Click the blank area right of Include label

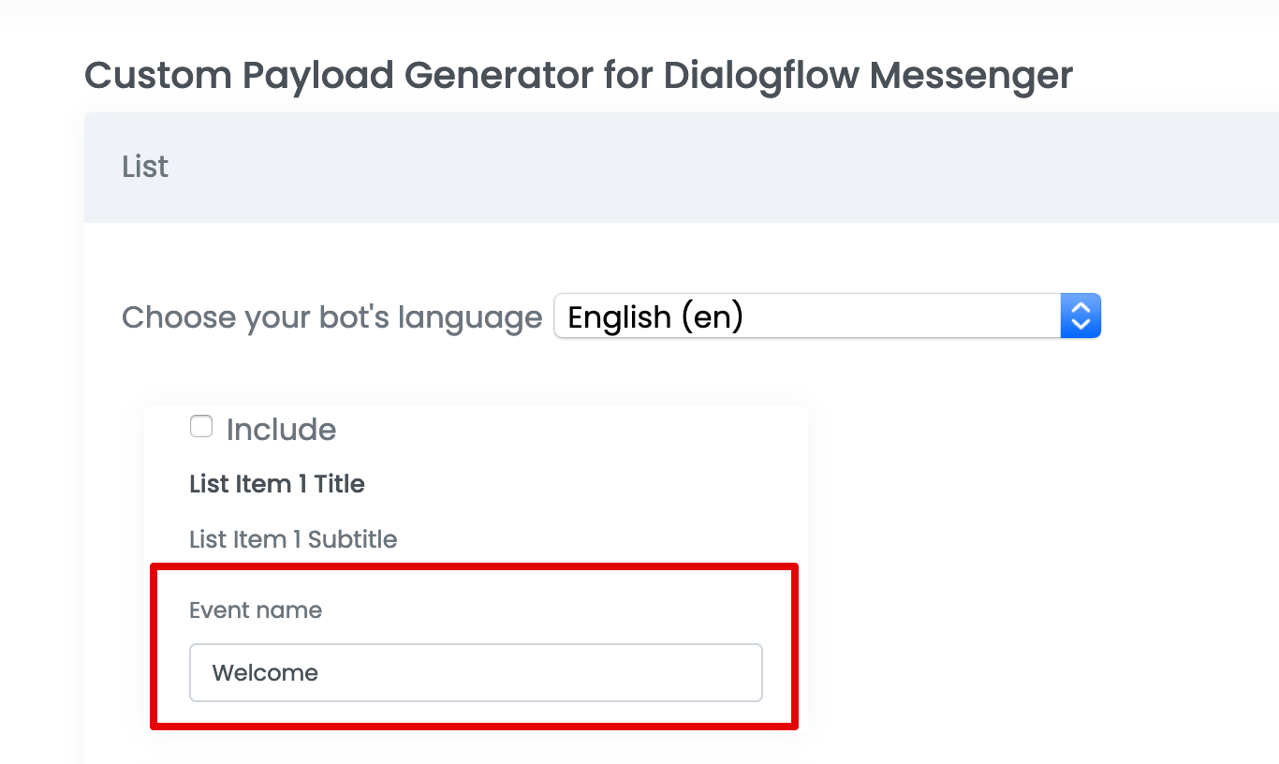click(x=562, y=430)
